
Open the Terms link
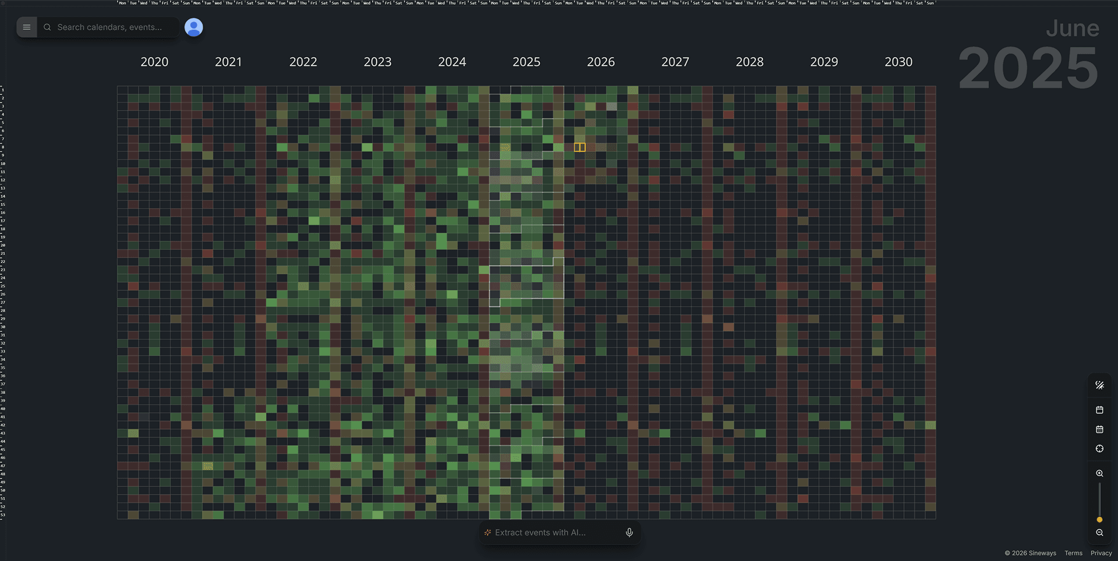pyautogui.click(x=1073, y=553)
